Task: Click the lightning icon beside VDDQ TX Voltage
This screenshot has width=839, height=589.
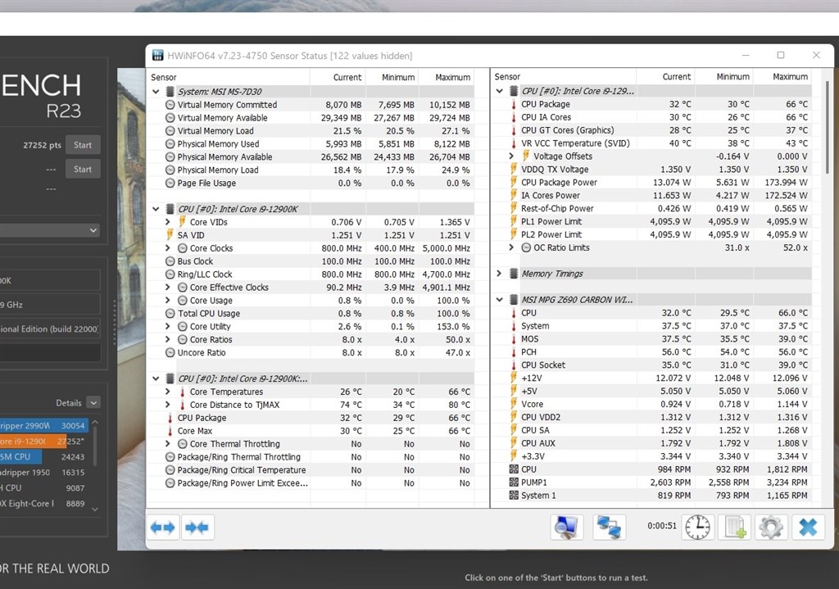Action: pyautogui.click(x=514, y=169)
